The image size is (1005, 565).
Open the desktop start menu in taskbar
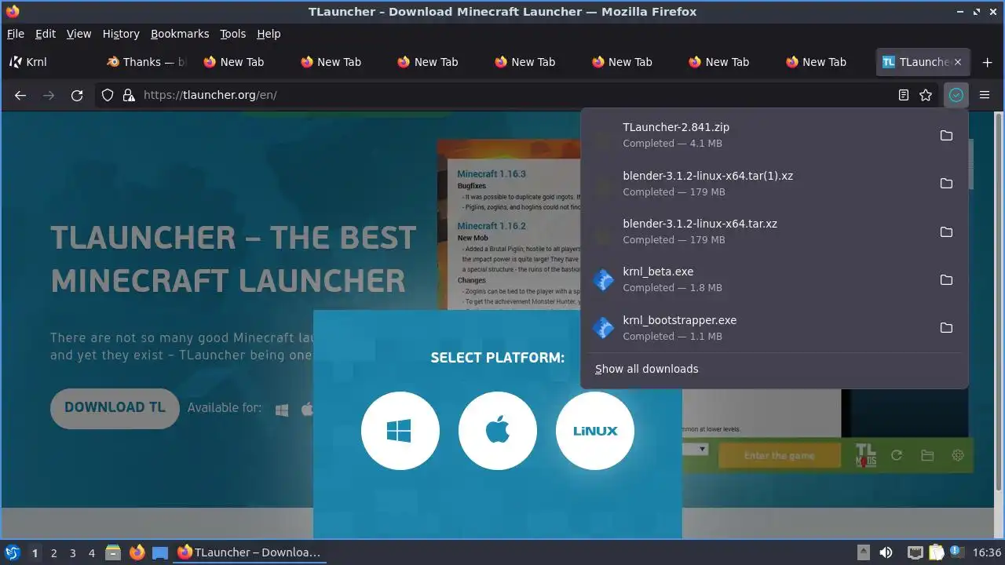pos(12,552)
